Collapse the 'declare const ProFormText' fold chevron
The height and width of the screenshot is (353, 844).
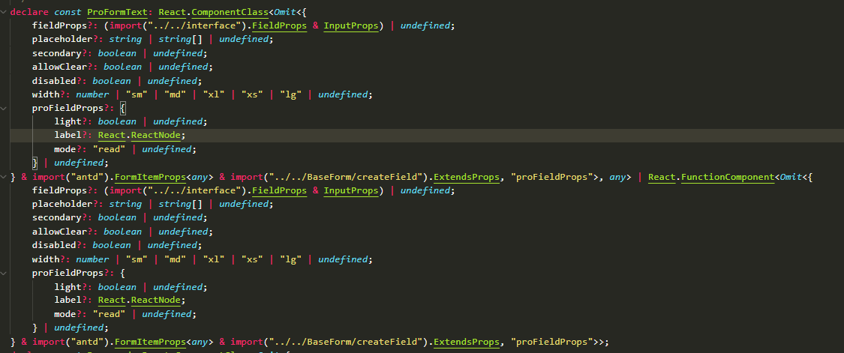coord(5,12)
